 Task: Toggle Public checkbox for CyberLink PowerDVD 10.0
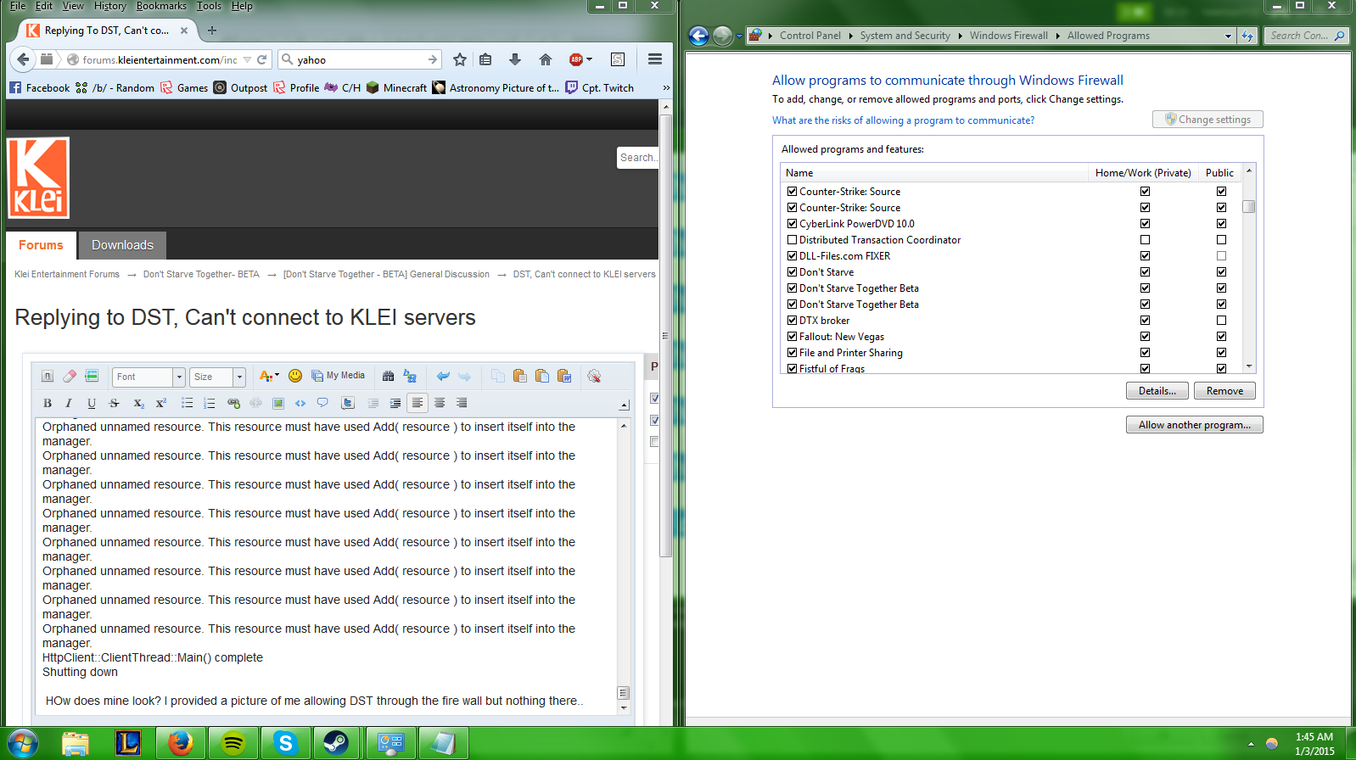[x=1221, y=224]
